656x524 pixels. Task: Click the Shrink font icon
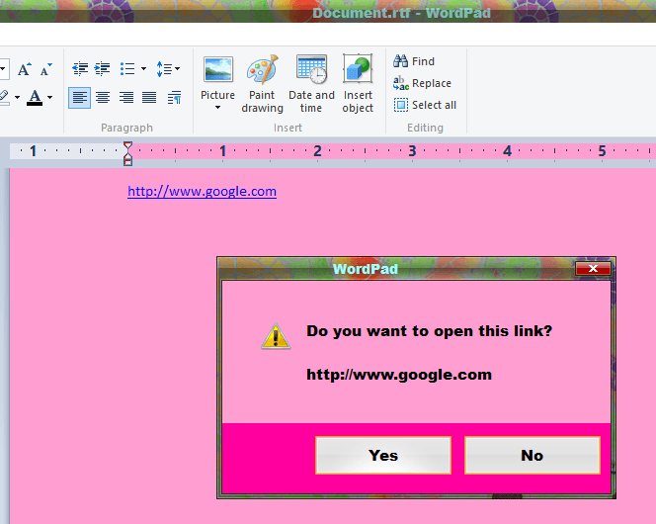pyautogui.click(x=46, y=69)
